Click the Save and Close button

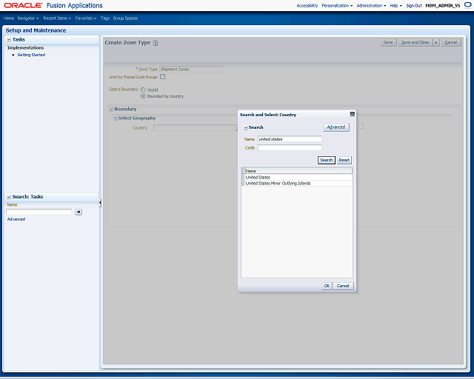click(x=415, y=42)
